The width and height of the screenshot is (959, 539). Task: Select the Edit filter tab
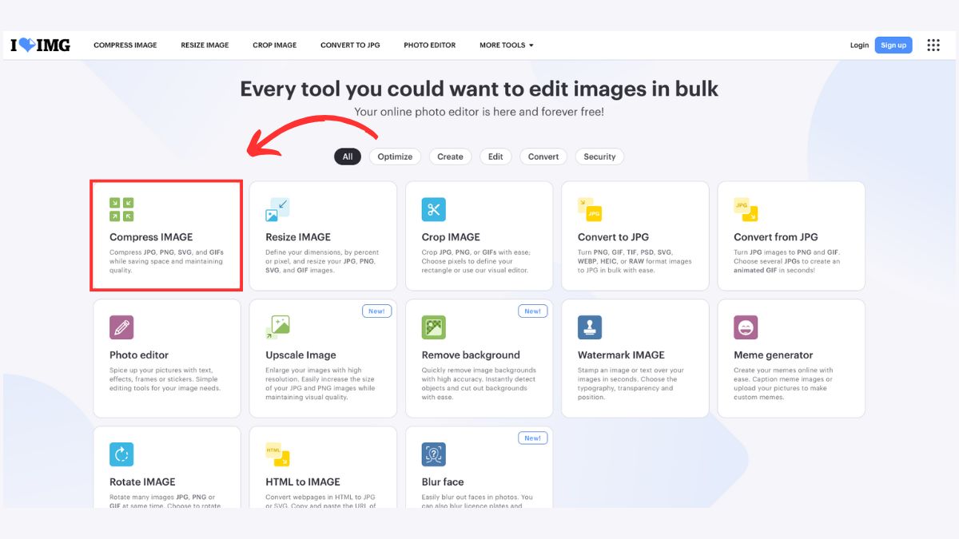click(495, 157)
